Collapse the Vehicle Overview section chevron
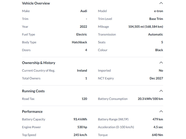Viewport: 186px width, 139px height. click(x=161, y=3)
